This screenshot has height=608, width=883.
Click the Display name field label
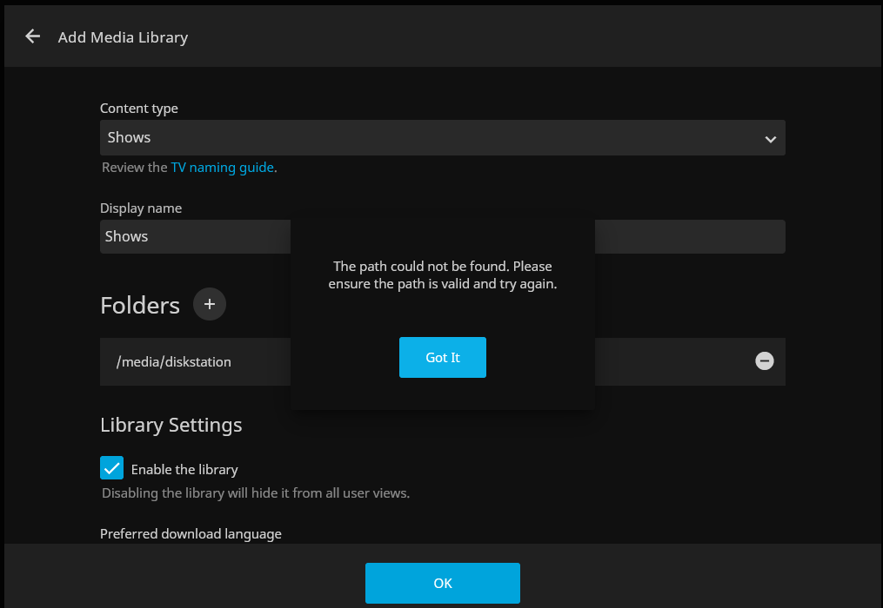141,208
